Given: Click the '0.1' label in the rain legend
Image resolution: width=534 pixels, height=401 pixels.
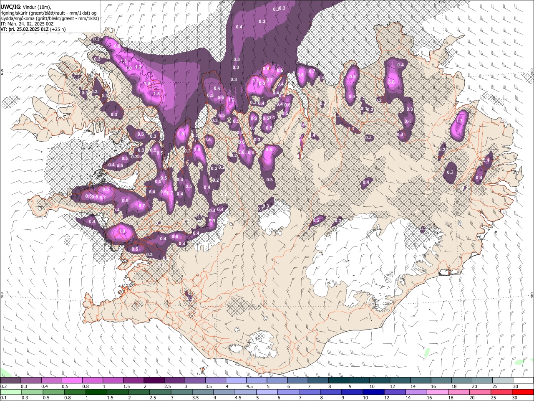Looking at the screenshot, I should point(4,398).
